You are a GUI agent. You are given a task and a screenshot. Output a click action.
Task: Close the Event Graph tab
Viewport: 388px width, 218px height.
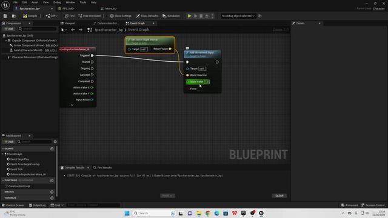pos(153,23)
